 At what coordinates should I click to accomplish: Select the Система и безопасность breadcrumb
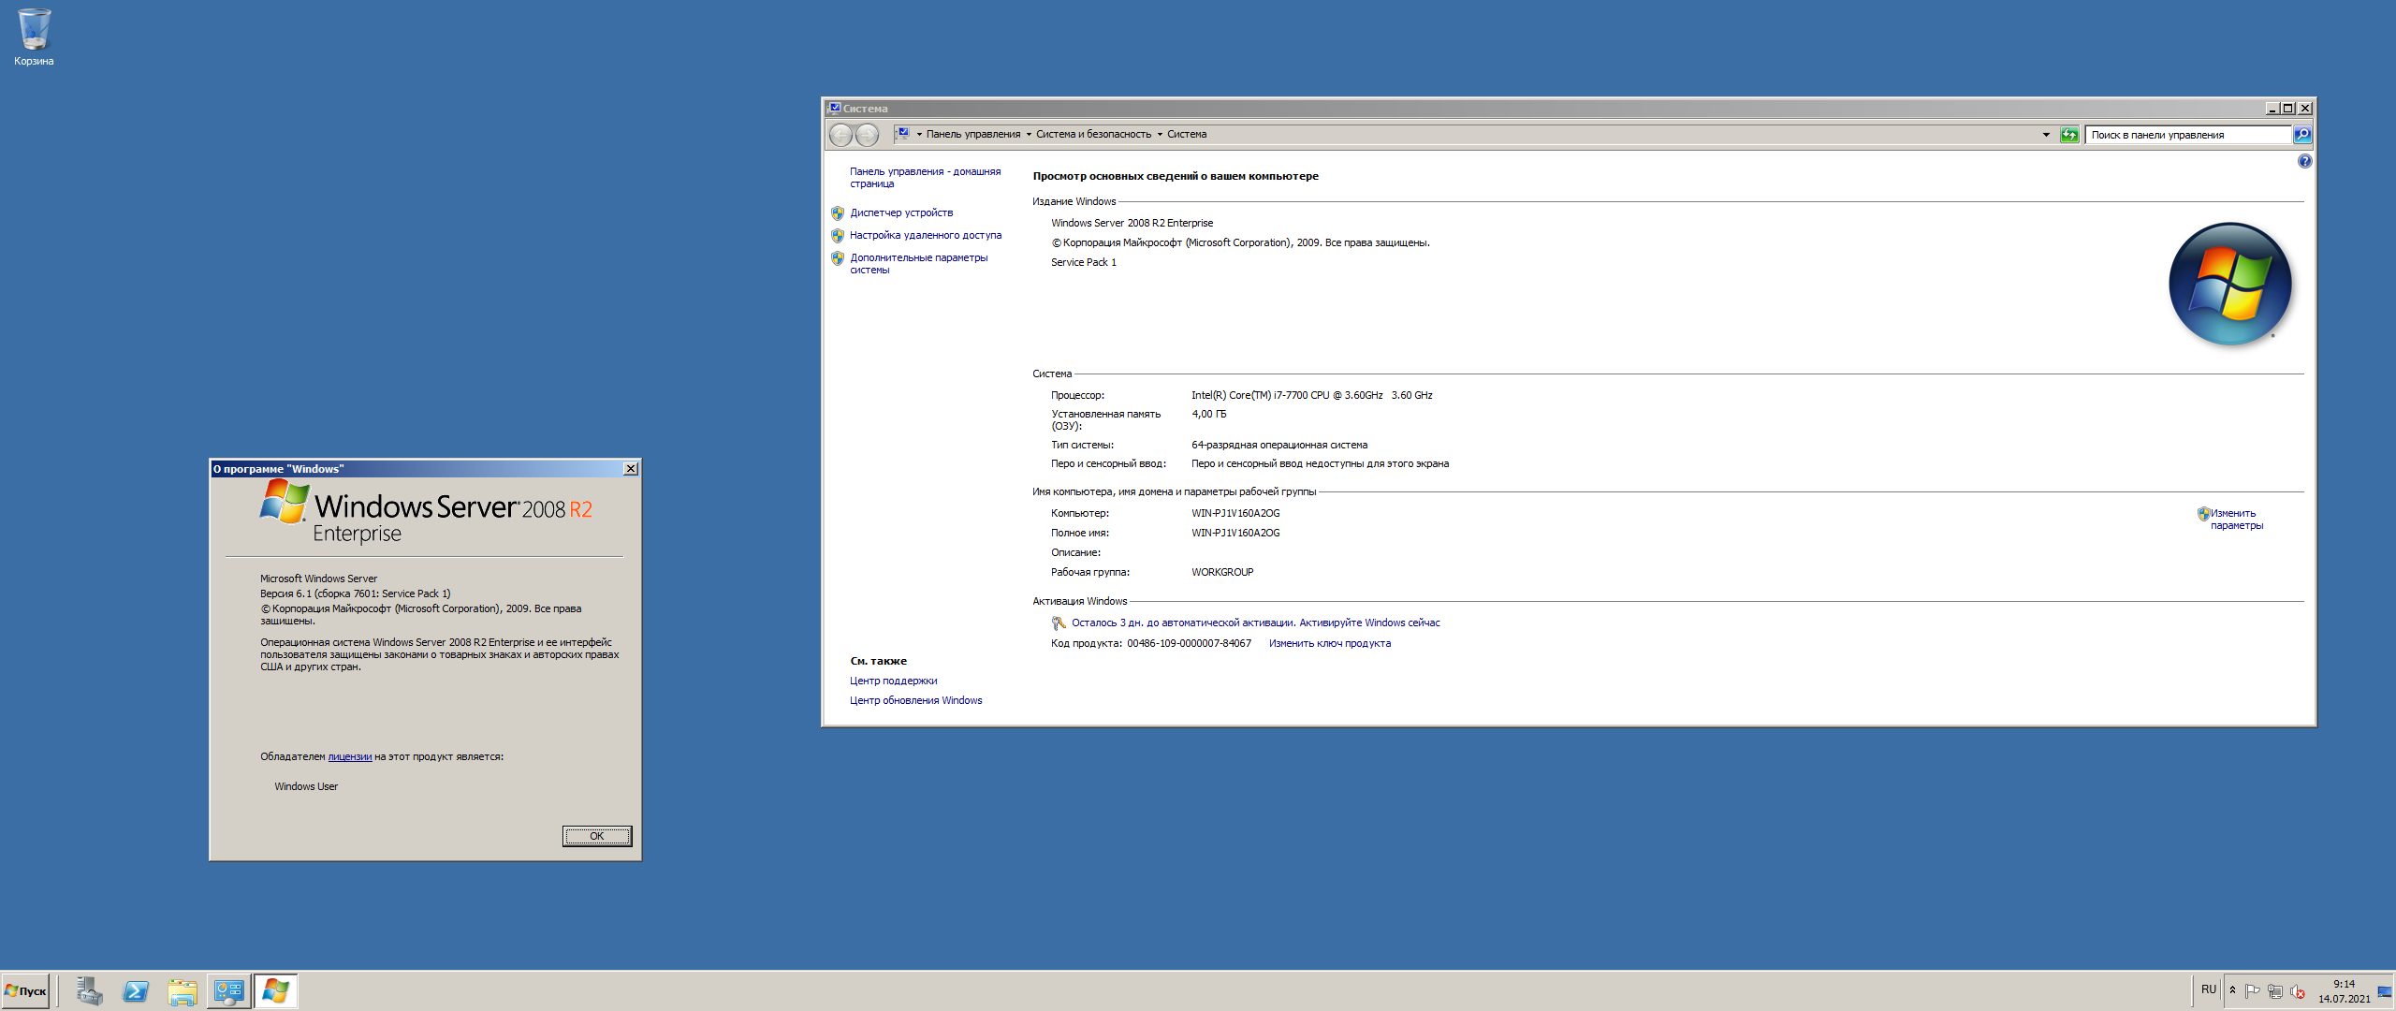click(x=1093, y=135)
